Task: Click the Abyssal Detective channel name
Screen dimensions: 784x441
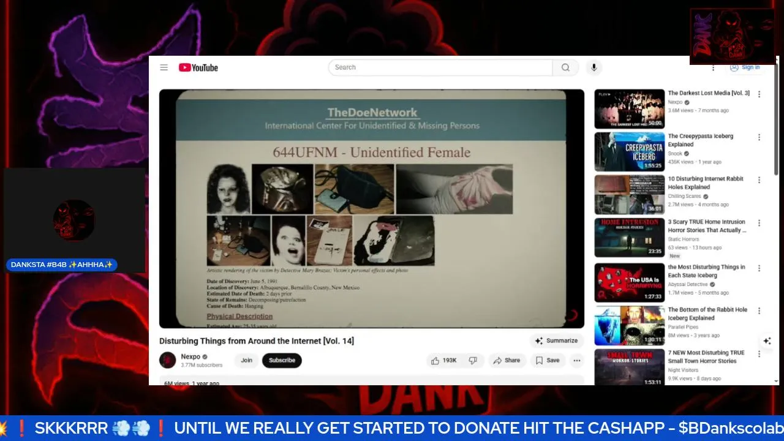Action: [687, 285]
